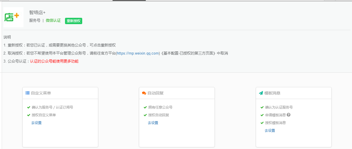The height and width of the screenshot is (149, 352).
Task: Click the checkmark beside 授权模板消息
Action: 262,123
